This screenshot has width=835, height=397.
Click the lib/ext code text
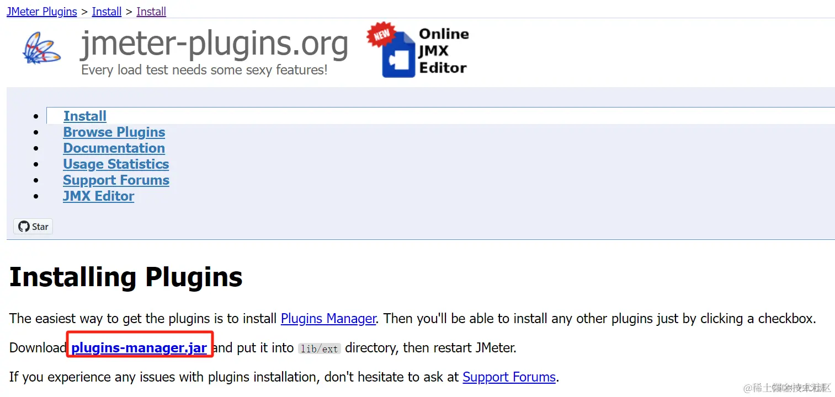[x=320, y=348]
